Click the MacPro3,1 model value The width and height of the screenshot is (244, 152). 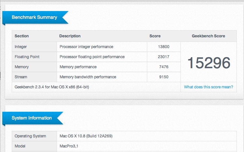[x=69, y=146]
